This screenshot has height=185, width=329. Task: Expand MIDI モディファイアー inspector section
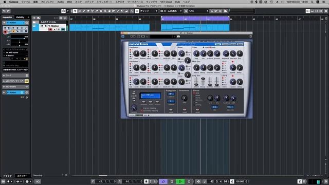tap(15, 81)
